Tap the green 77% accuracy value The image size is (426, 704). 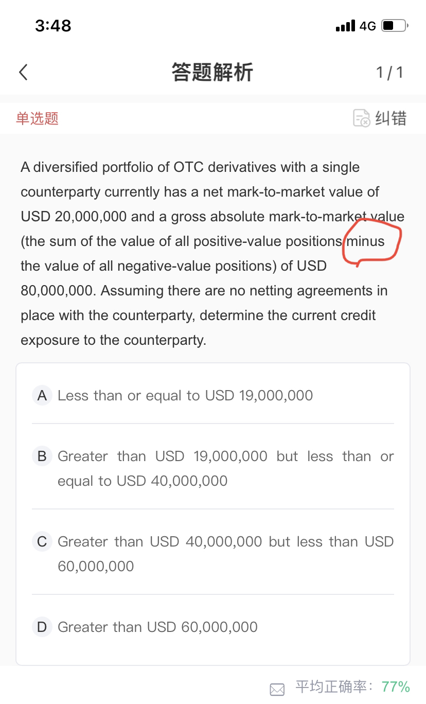(396, 687)
